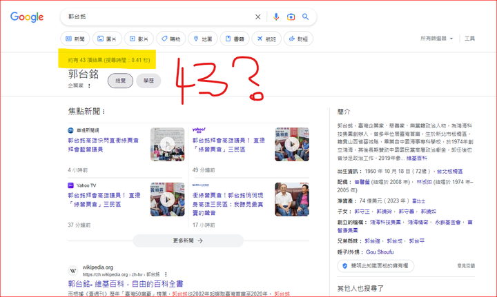Viewport: 497px width, 297px height.
Task: Click the Yahoo TV source icon
Action: [x=70, y=185]
